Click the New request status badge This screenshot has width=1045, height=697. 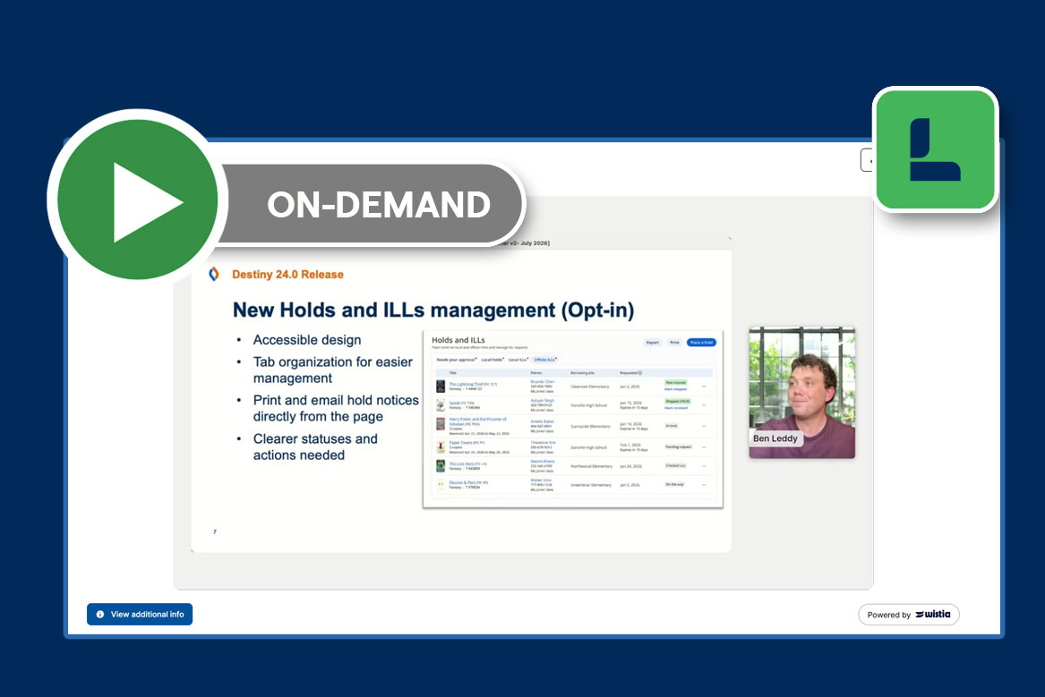pos(676,382)
